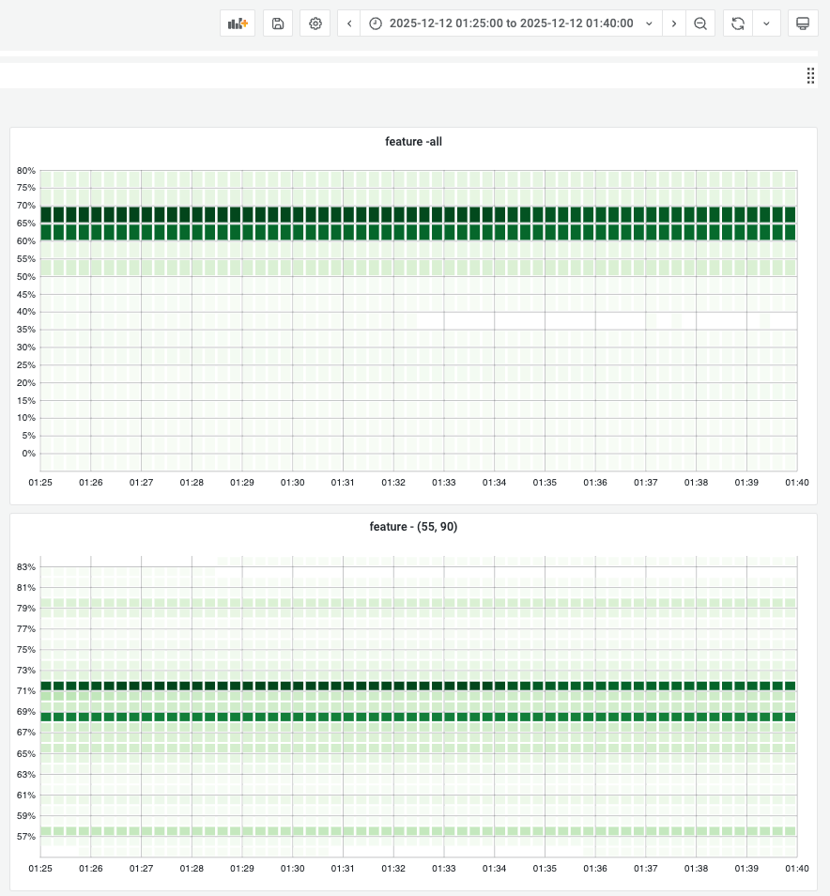
Task: Click the row drag handle dots
Action: point(810,76)
